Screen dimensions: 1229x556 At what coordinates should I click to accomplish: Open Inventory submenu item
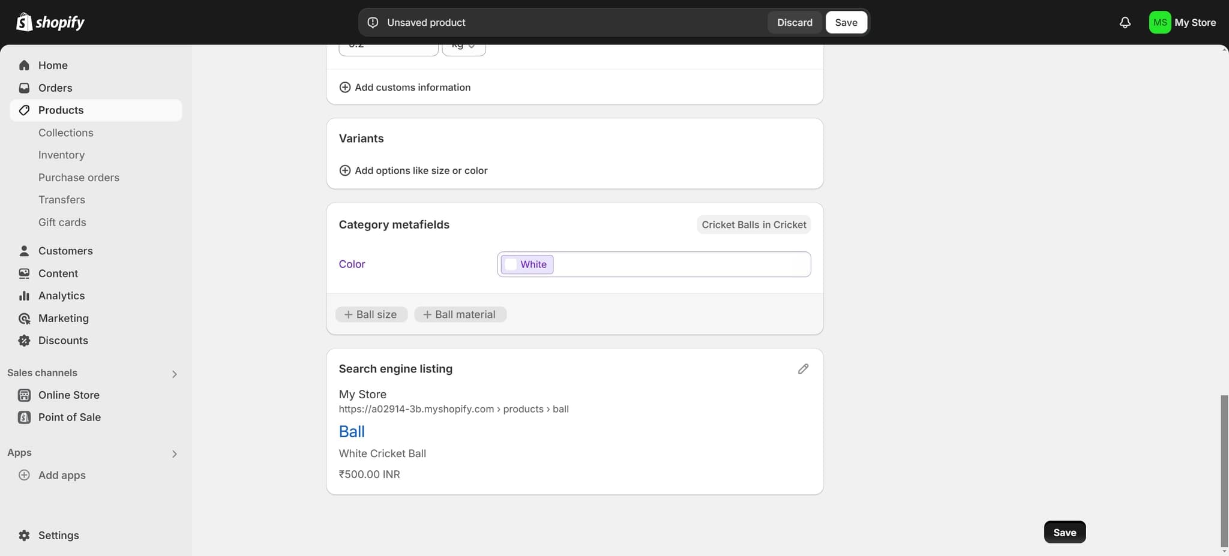61,155
